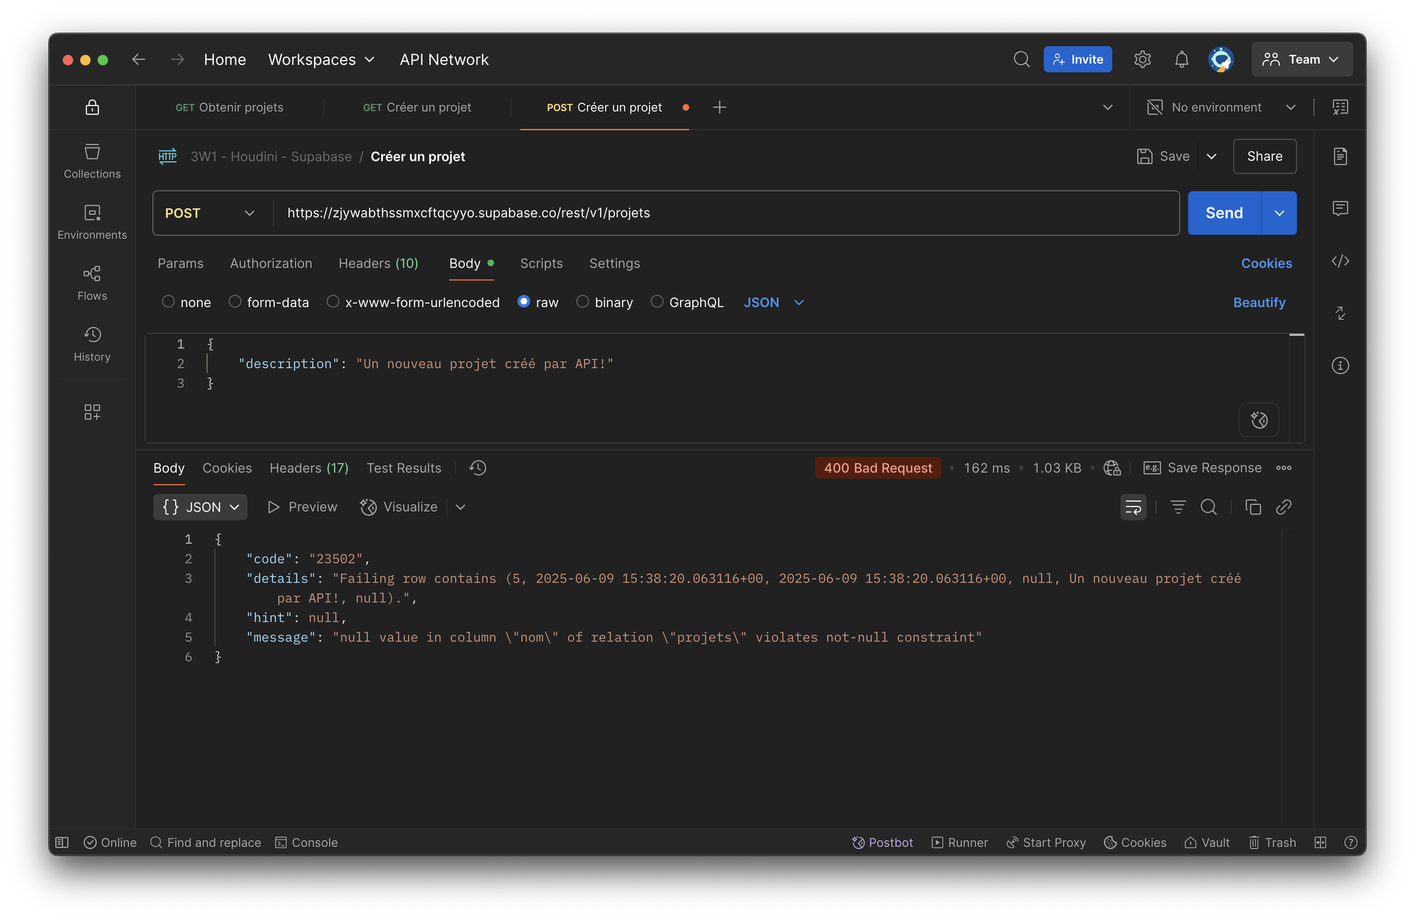The image size is (1415, 920).
Task: Click the Cookies link near Settings
Action: pyautogui.click(x=1266, y=263)
